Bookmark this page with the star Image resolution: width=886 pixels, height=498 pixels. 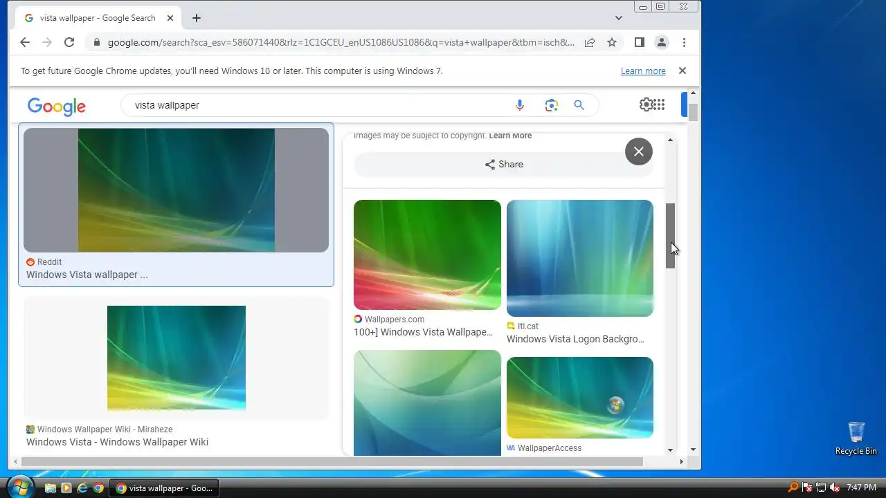[x=612, y=42]
